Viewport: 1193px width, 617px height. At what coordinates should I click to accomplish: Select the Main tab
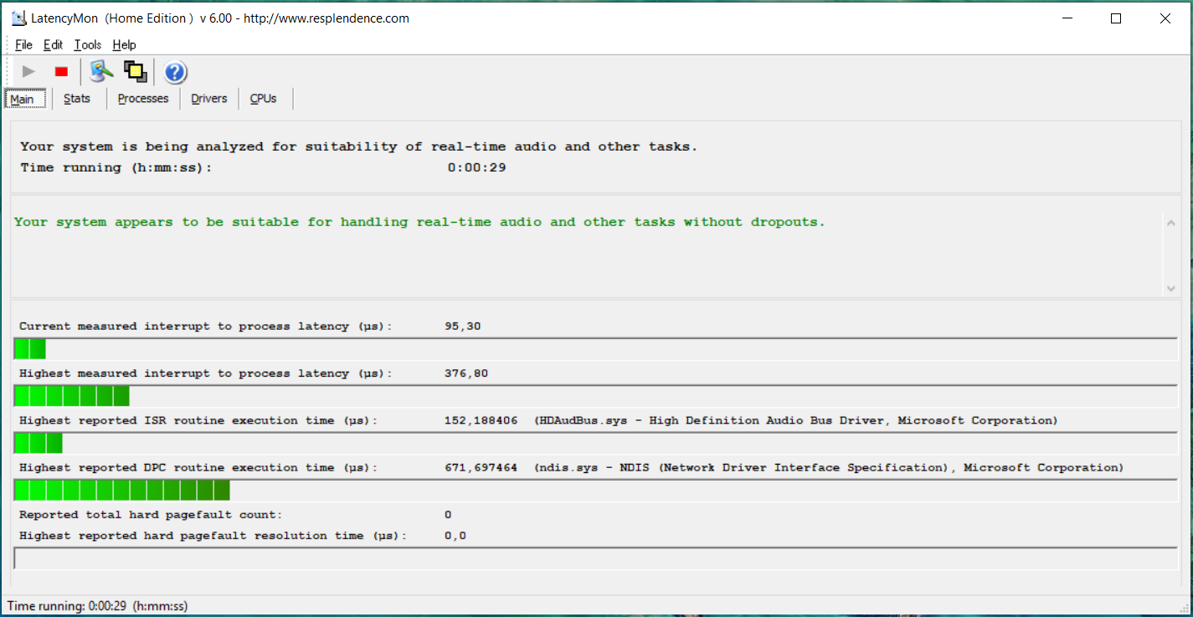point(22,100)
